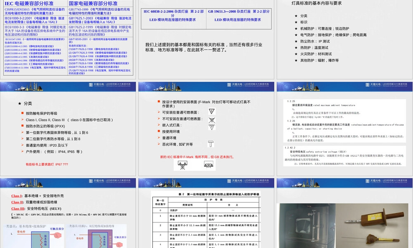Click the entry 'GB17743-1999'
This screenshot has height=248, width=413.
(x=100, y=11)
